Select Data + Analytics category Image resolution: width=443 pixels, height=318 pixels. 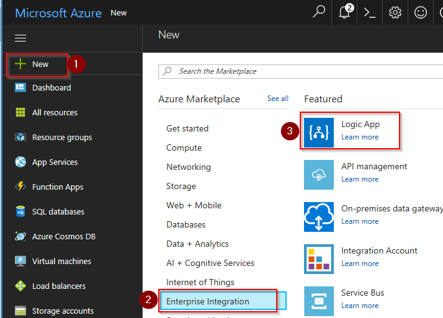197,244
